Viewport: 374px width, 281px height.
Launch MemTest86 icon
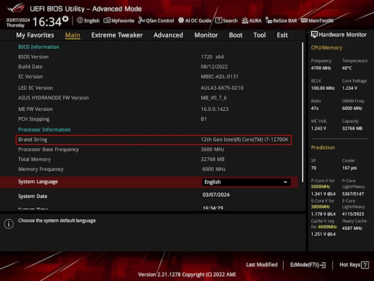coord(304,20)
